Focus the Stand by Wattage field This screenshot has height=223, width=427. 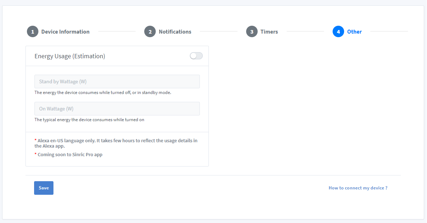(x=117, y=81)
